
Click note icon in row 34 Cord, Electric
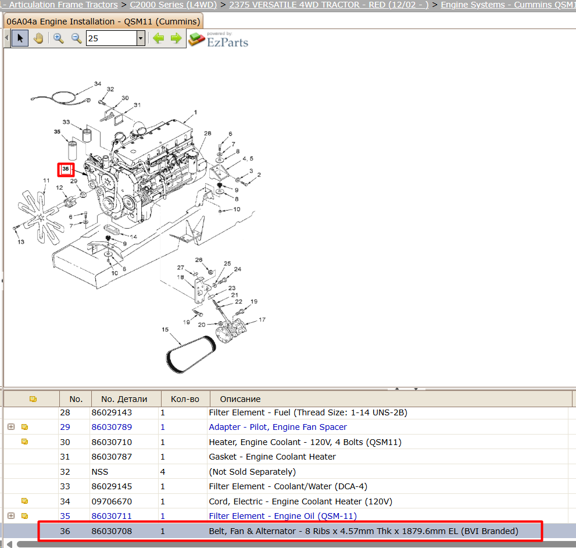click(x=24, y=501)
